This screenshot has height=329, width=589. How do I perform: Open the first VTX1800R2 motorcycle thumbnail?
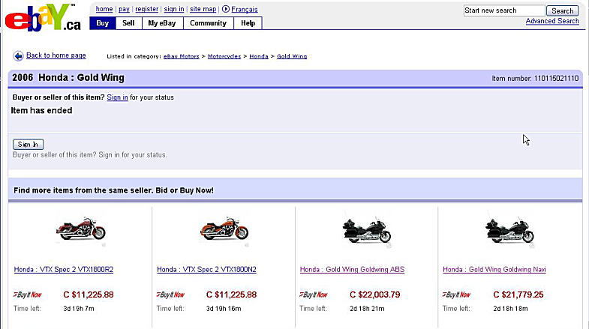80,228
